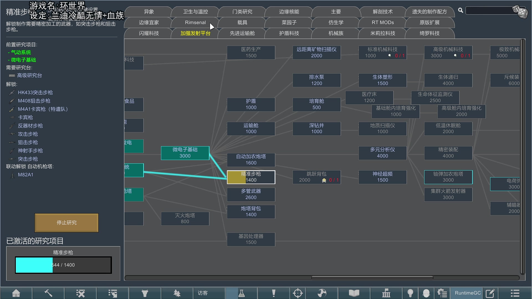Viewport: 532px width, 299px height.
Task: Open the world globe icon in bottom bar
Action: click(x=322, y=293)
